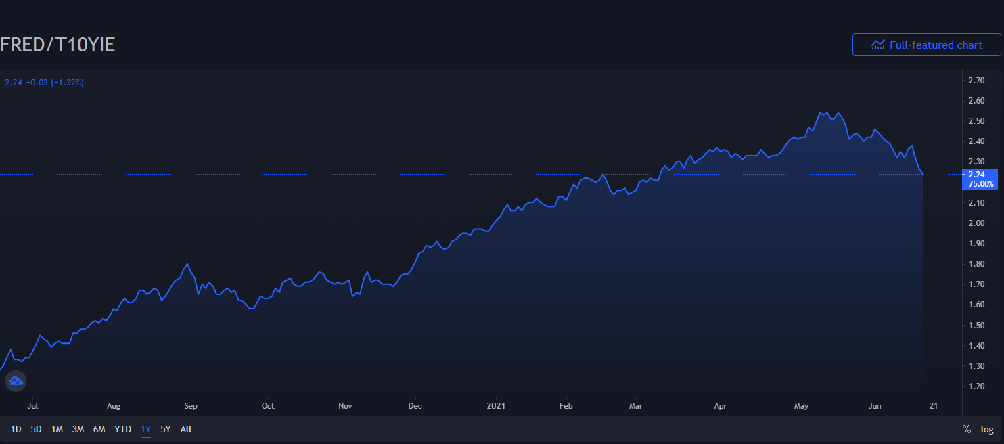Click the chart icon in Full-featured chart button
The image size is (1004, 444).
click(877, 45)
